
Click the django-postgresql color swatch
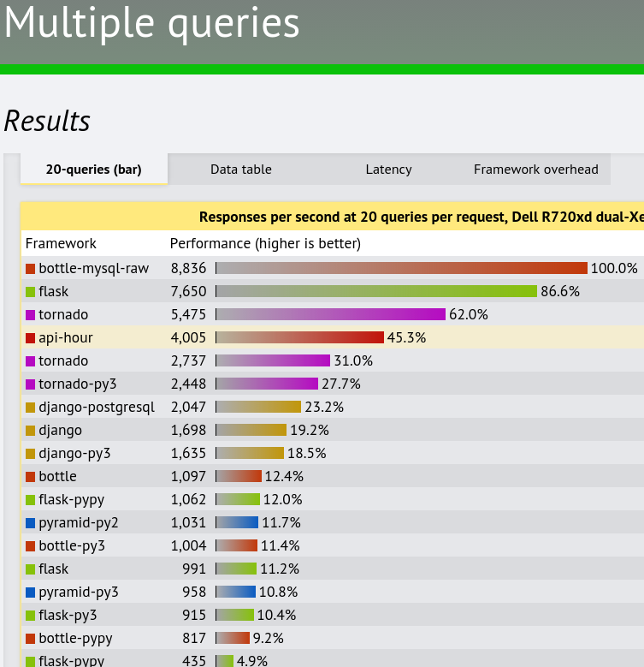point(31,408)
